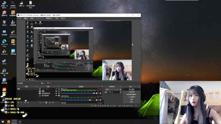Click the 停止推流 stop streaming button
Image resolution: width=221 pixels, height=124 pixels.
coord(131,89)
